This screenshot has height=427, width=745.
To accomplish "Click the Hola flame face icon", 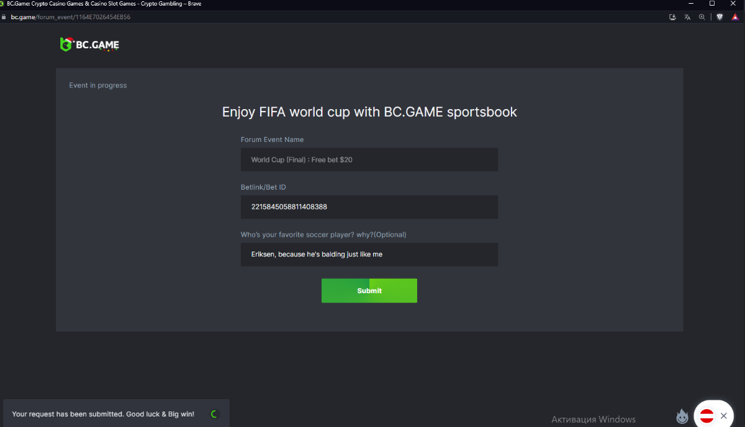I will (682, 416).
